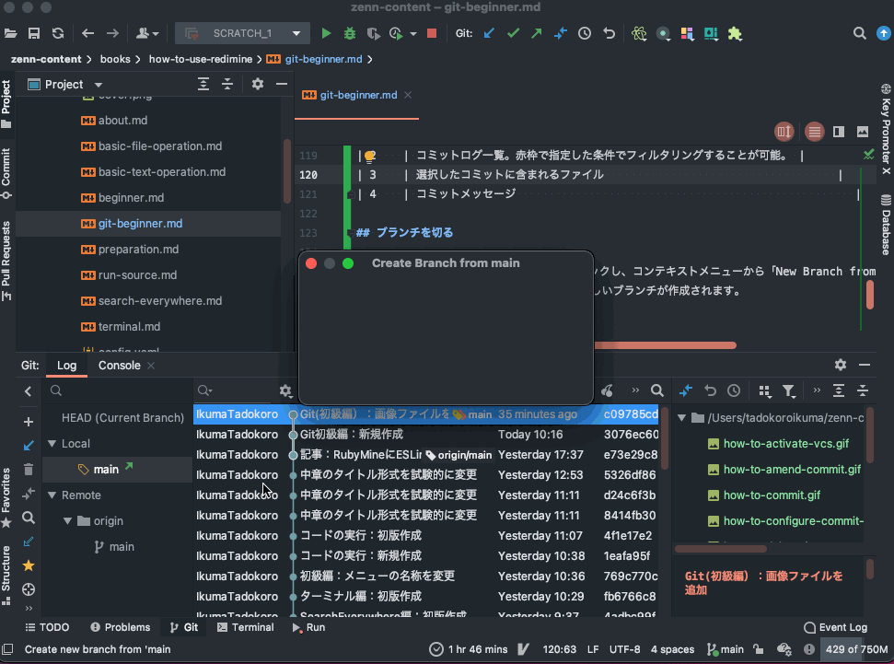894x664 pixels.
Task: Collapse the Project tool window
Action: (281, 84)
